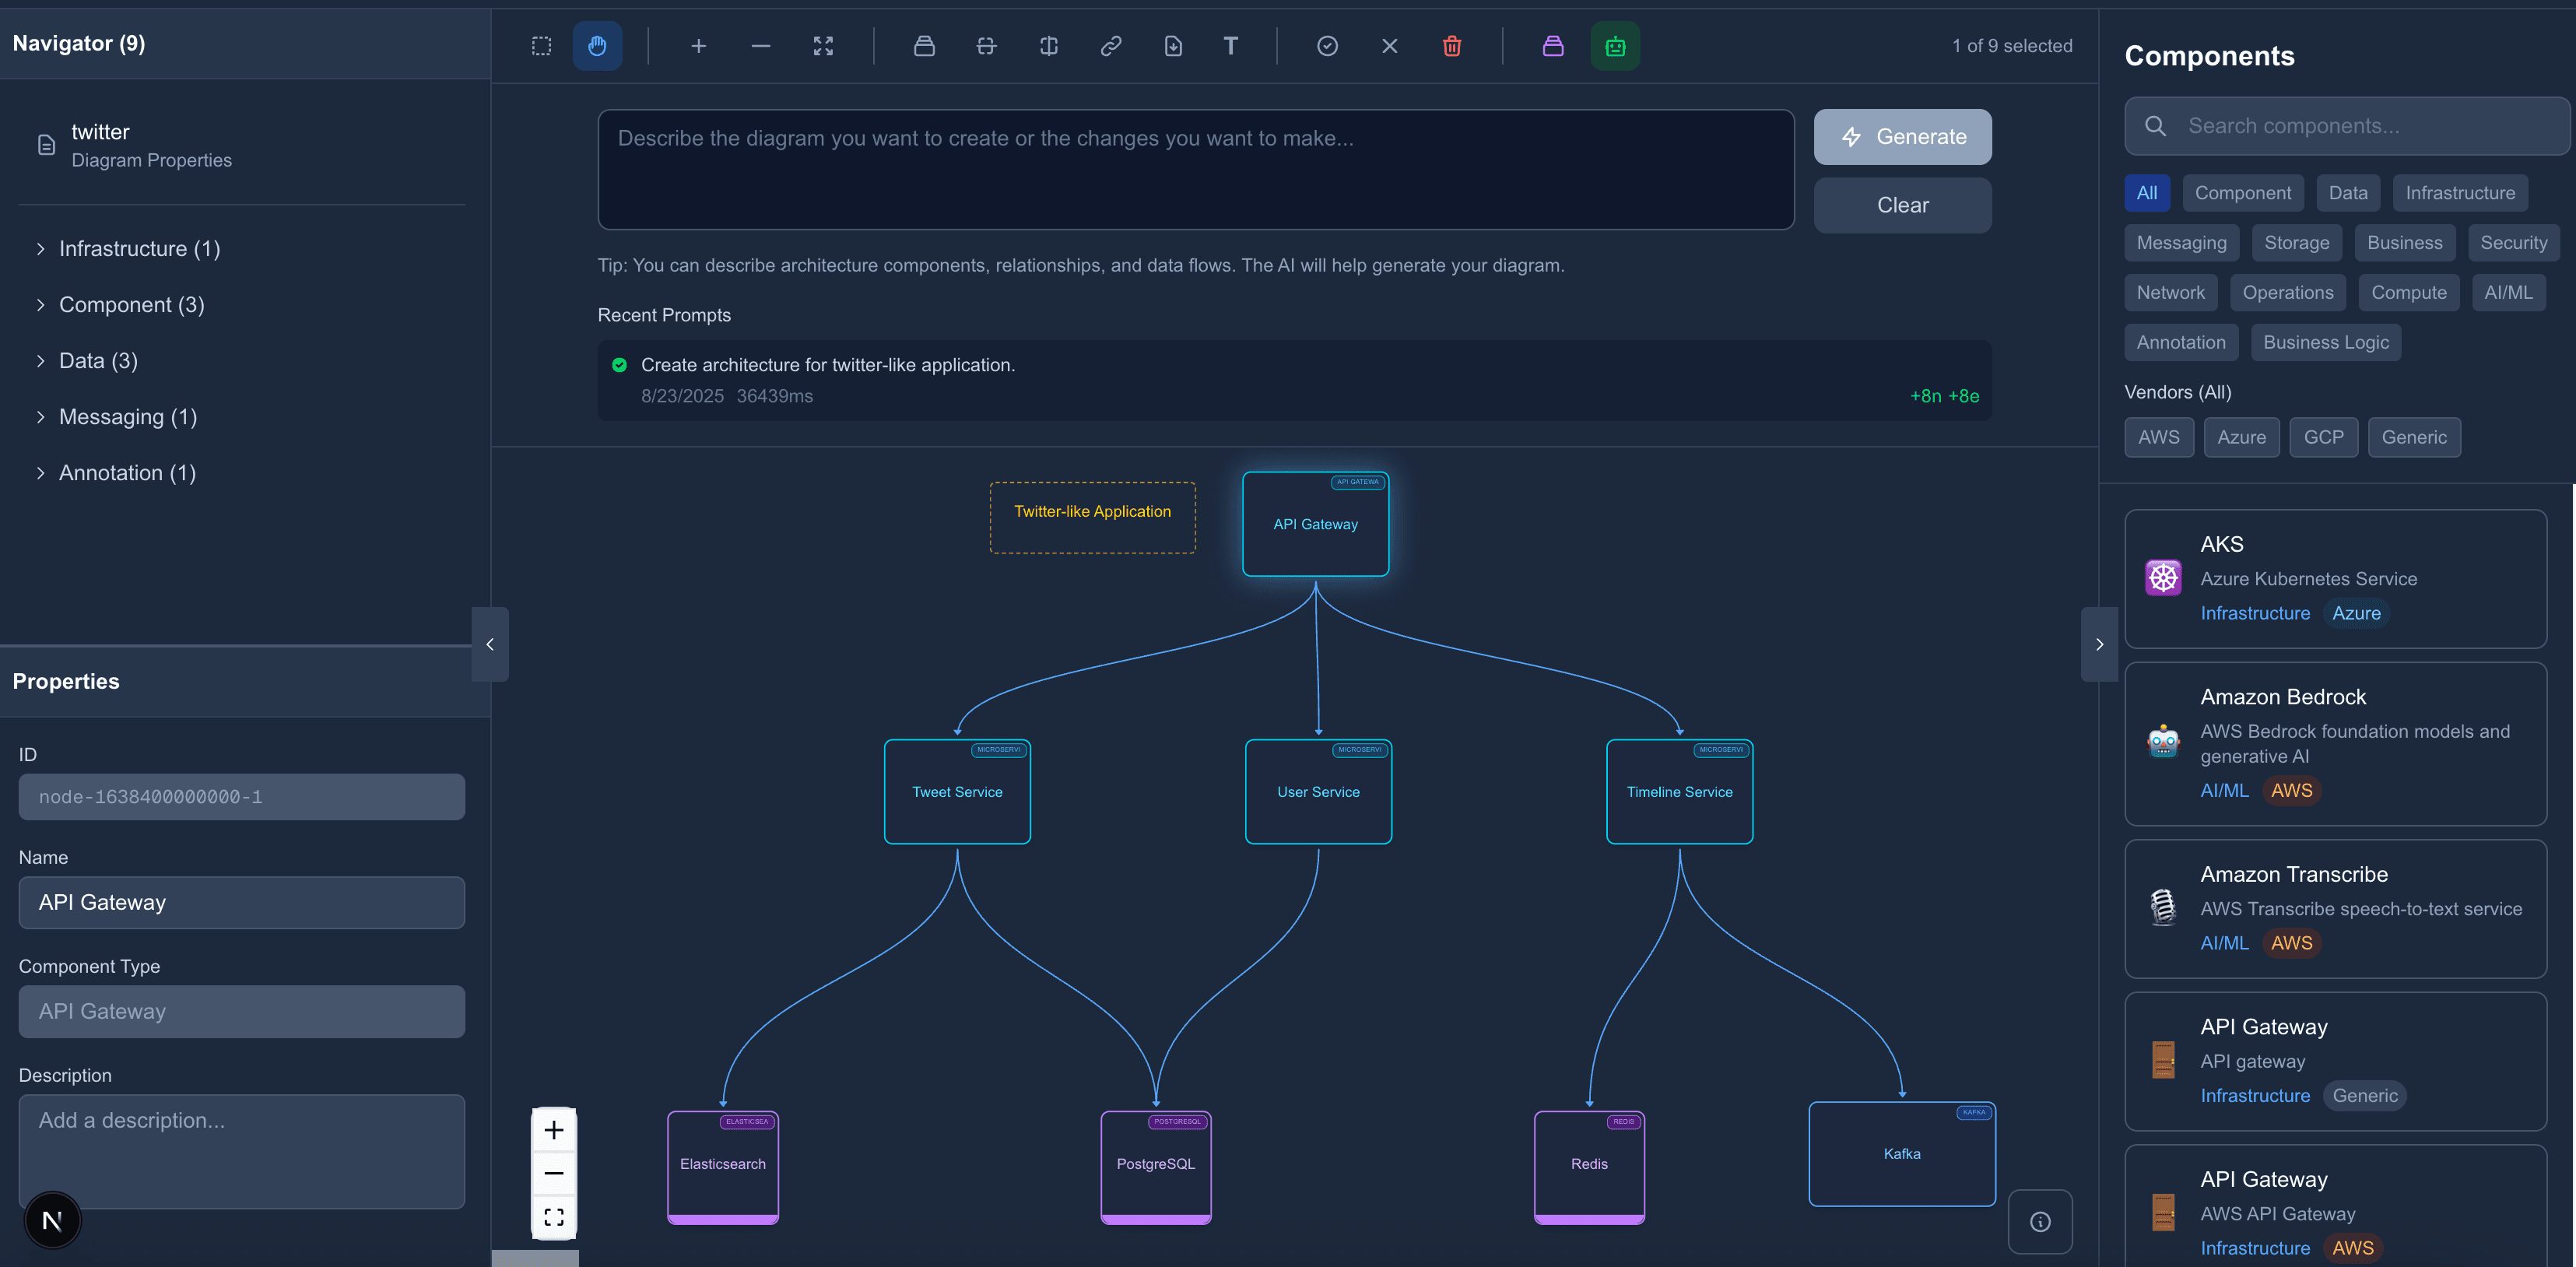Click the link connection tool
2576x1267 pixels.
[x=1110, y=46]
